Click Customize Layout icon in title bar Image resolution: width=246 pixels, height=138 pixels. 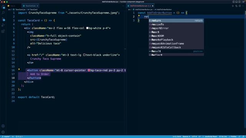(x=243, y=2)
